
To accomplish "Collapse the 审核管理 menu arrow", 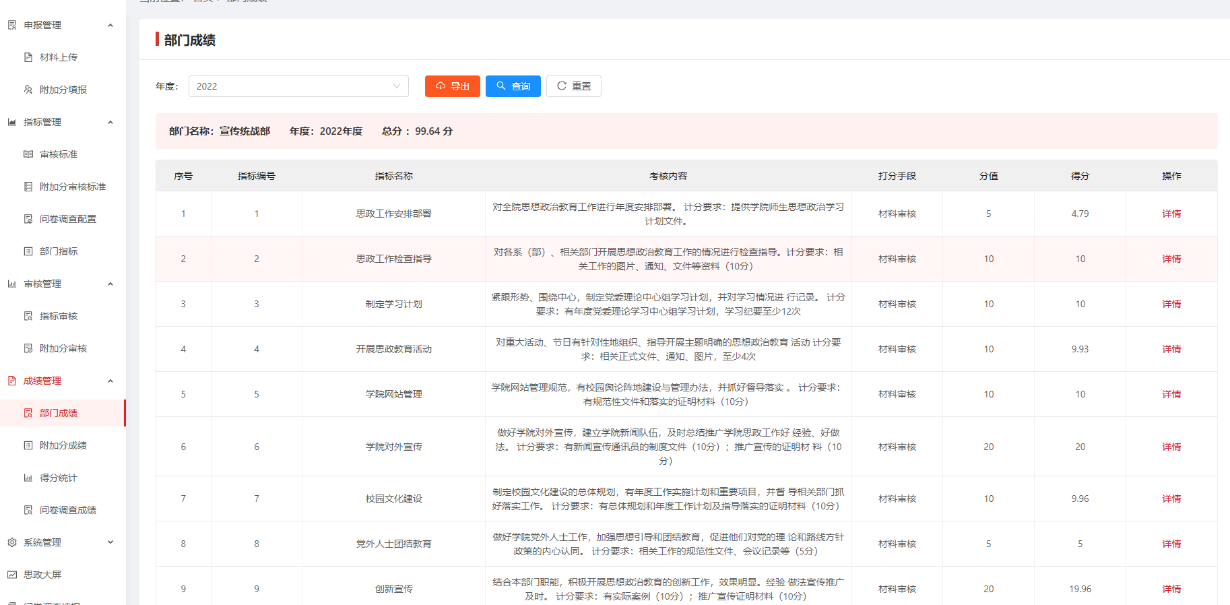I will pos(110,284).
